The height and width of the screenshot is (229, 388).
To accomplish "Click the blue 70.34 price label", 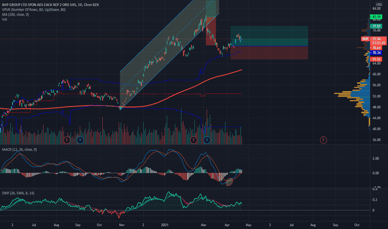I will (x=376, y=53).
